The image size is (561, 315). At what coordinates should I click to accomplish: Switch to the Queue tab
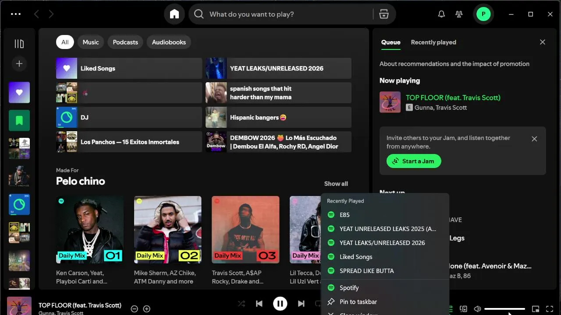coord(391,42)
